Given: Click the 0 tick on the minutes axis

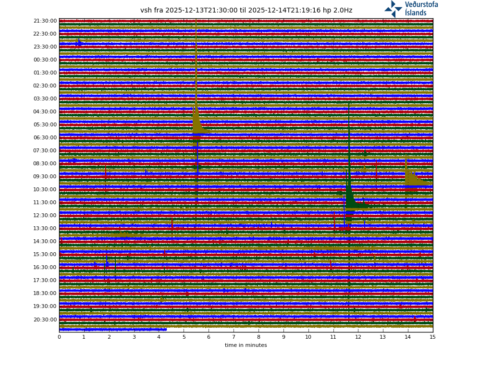Looking at the screenshot, I should tap(59, 337).
